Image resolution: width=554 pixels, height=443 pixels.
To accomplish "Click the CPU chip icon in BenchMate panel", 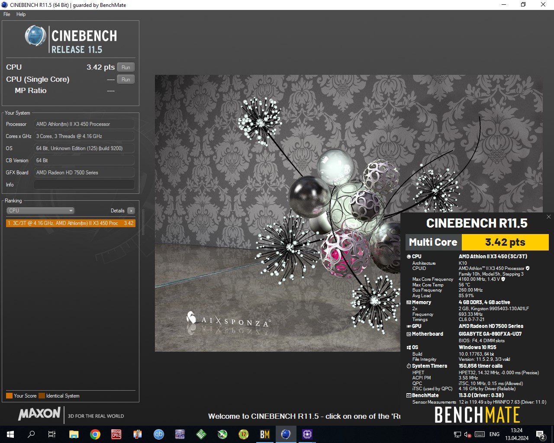I will tap(409, 257).
